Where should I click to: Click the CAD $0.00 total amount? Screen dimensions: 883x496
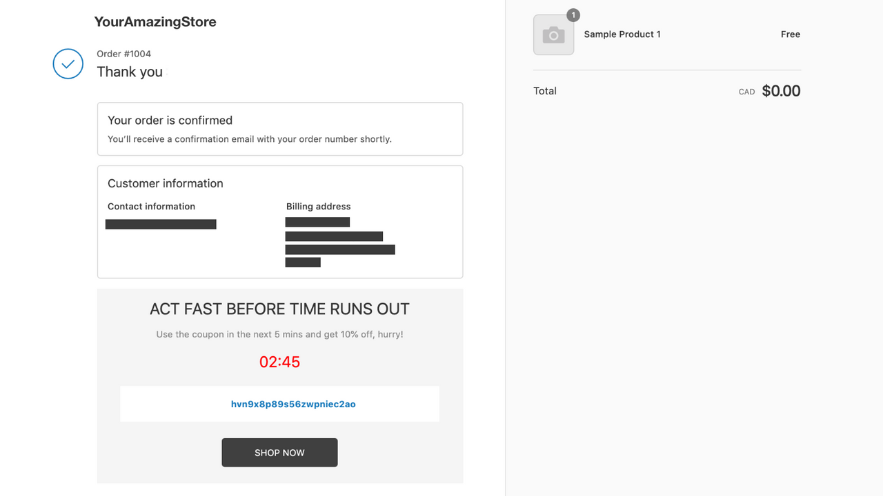coord(781,90)
